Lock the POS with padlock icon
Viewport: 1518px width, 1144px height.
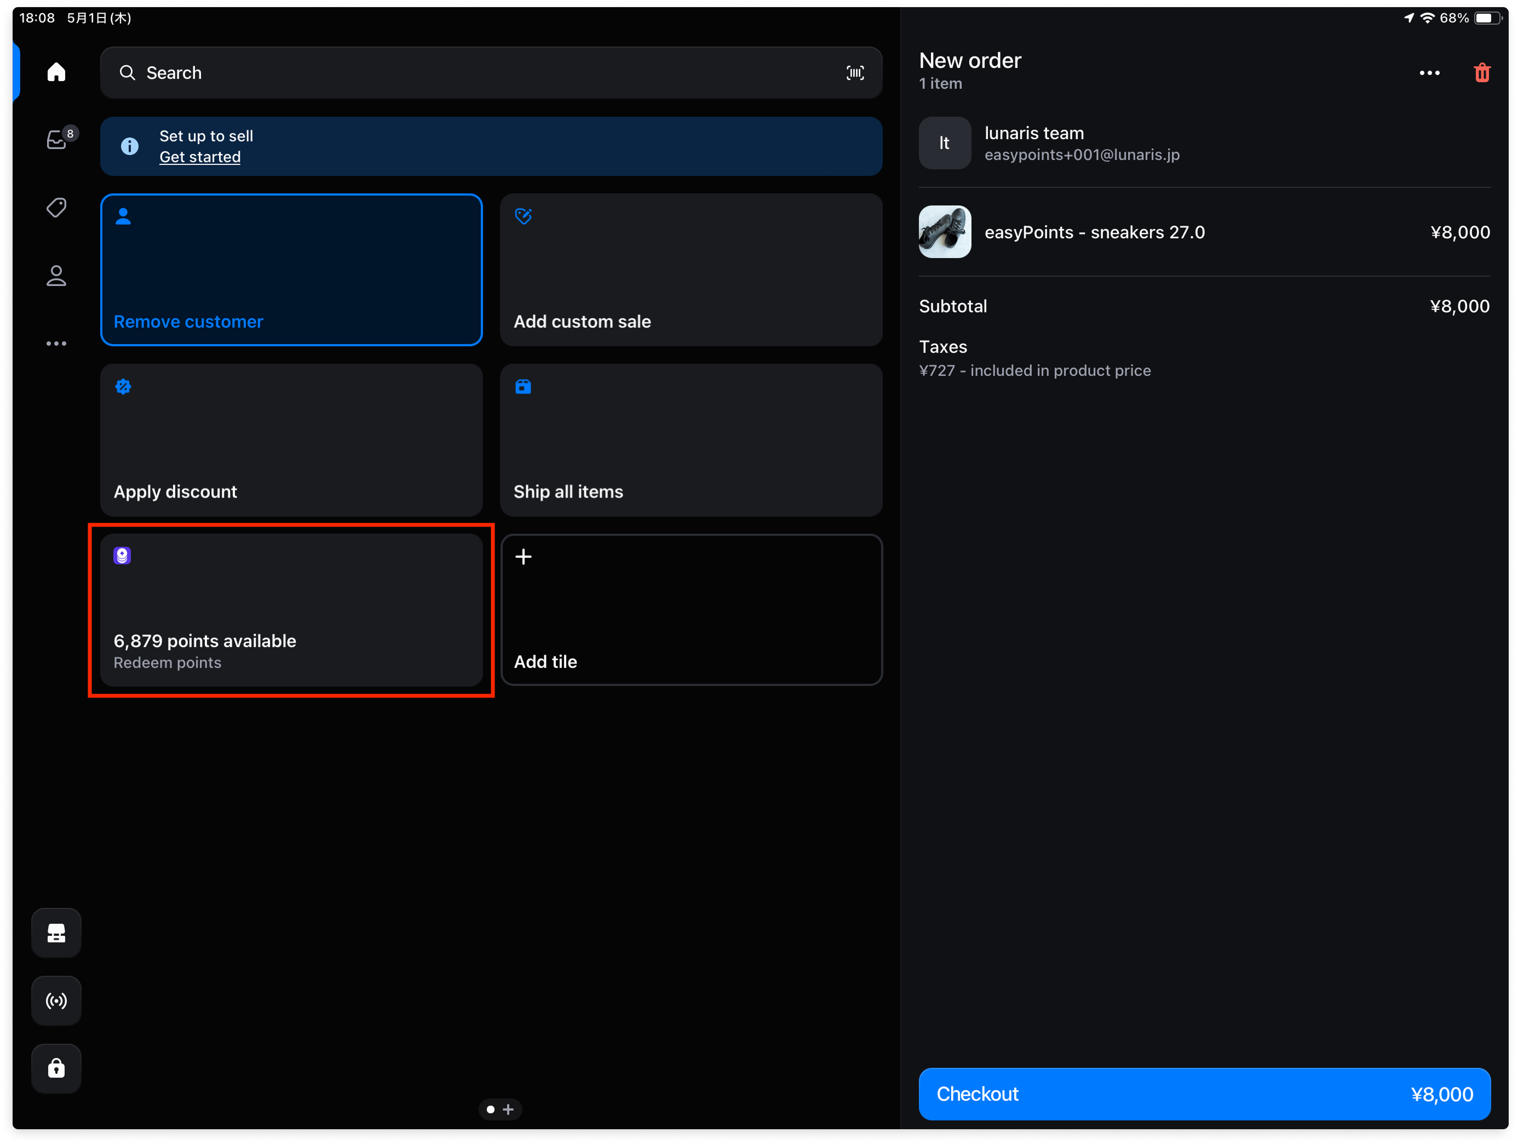pyautogui.click(x=56, y=1068)
